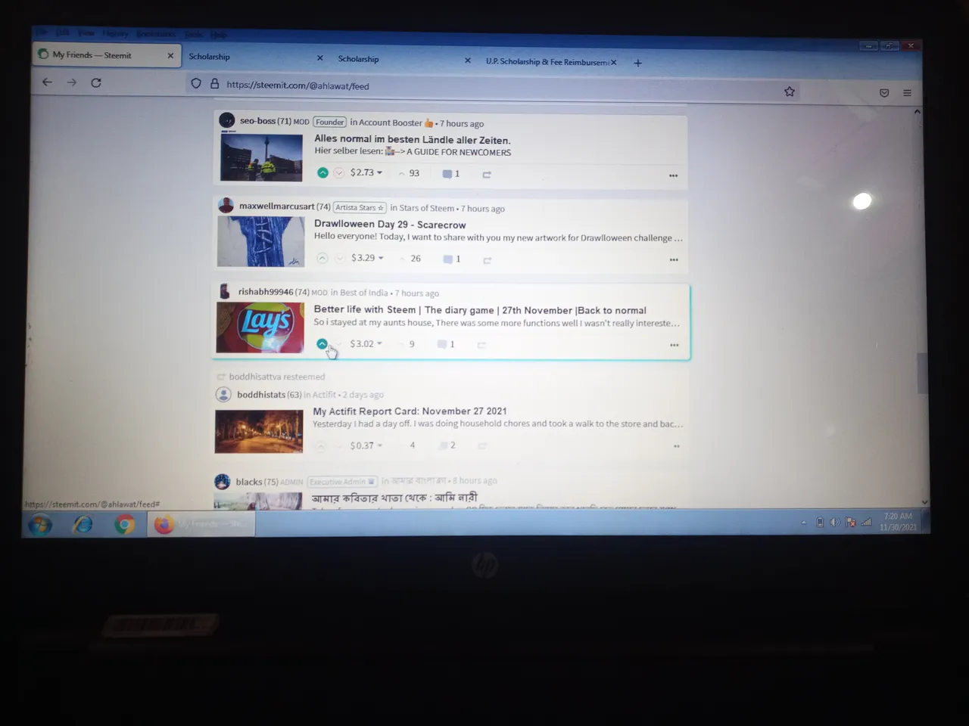Open seo-boss profile link

pos(257,121)
